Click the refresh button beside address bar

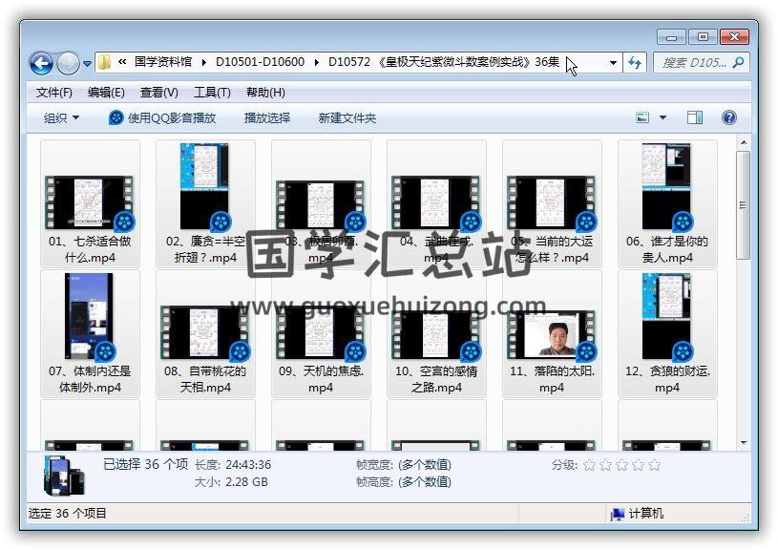pos(636,62)
